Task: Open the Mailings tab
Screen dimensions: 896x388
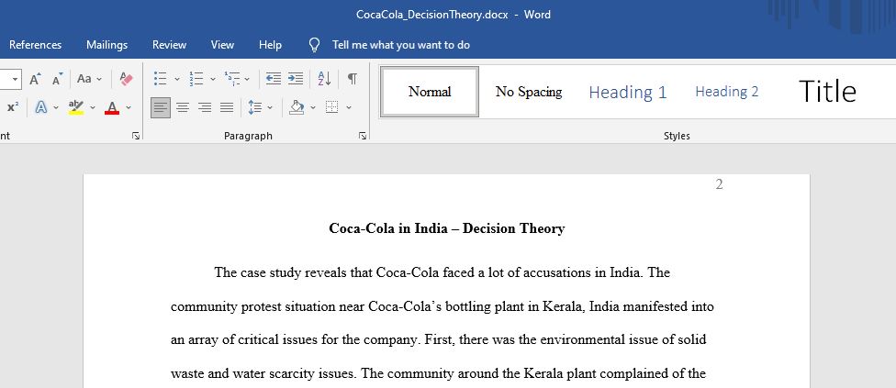Action: 106,45
